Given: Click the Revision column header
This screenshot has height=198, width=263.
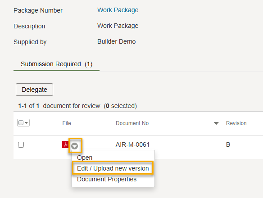Looking at the screenshot, I should pyautogui.click(x=236, y=123).
